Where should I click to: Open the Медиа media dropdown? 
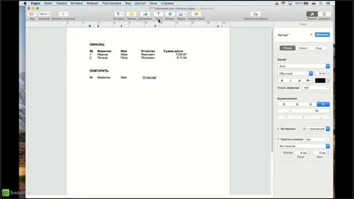pyautogui.click(x=181, y=14)
